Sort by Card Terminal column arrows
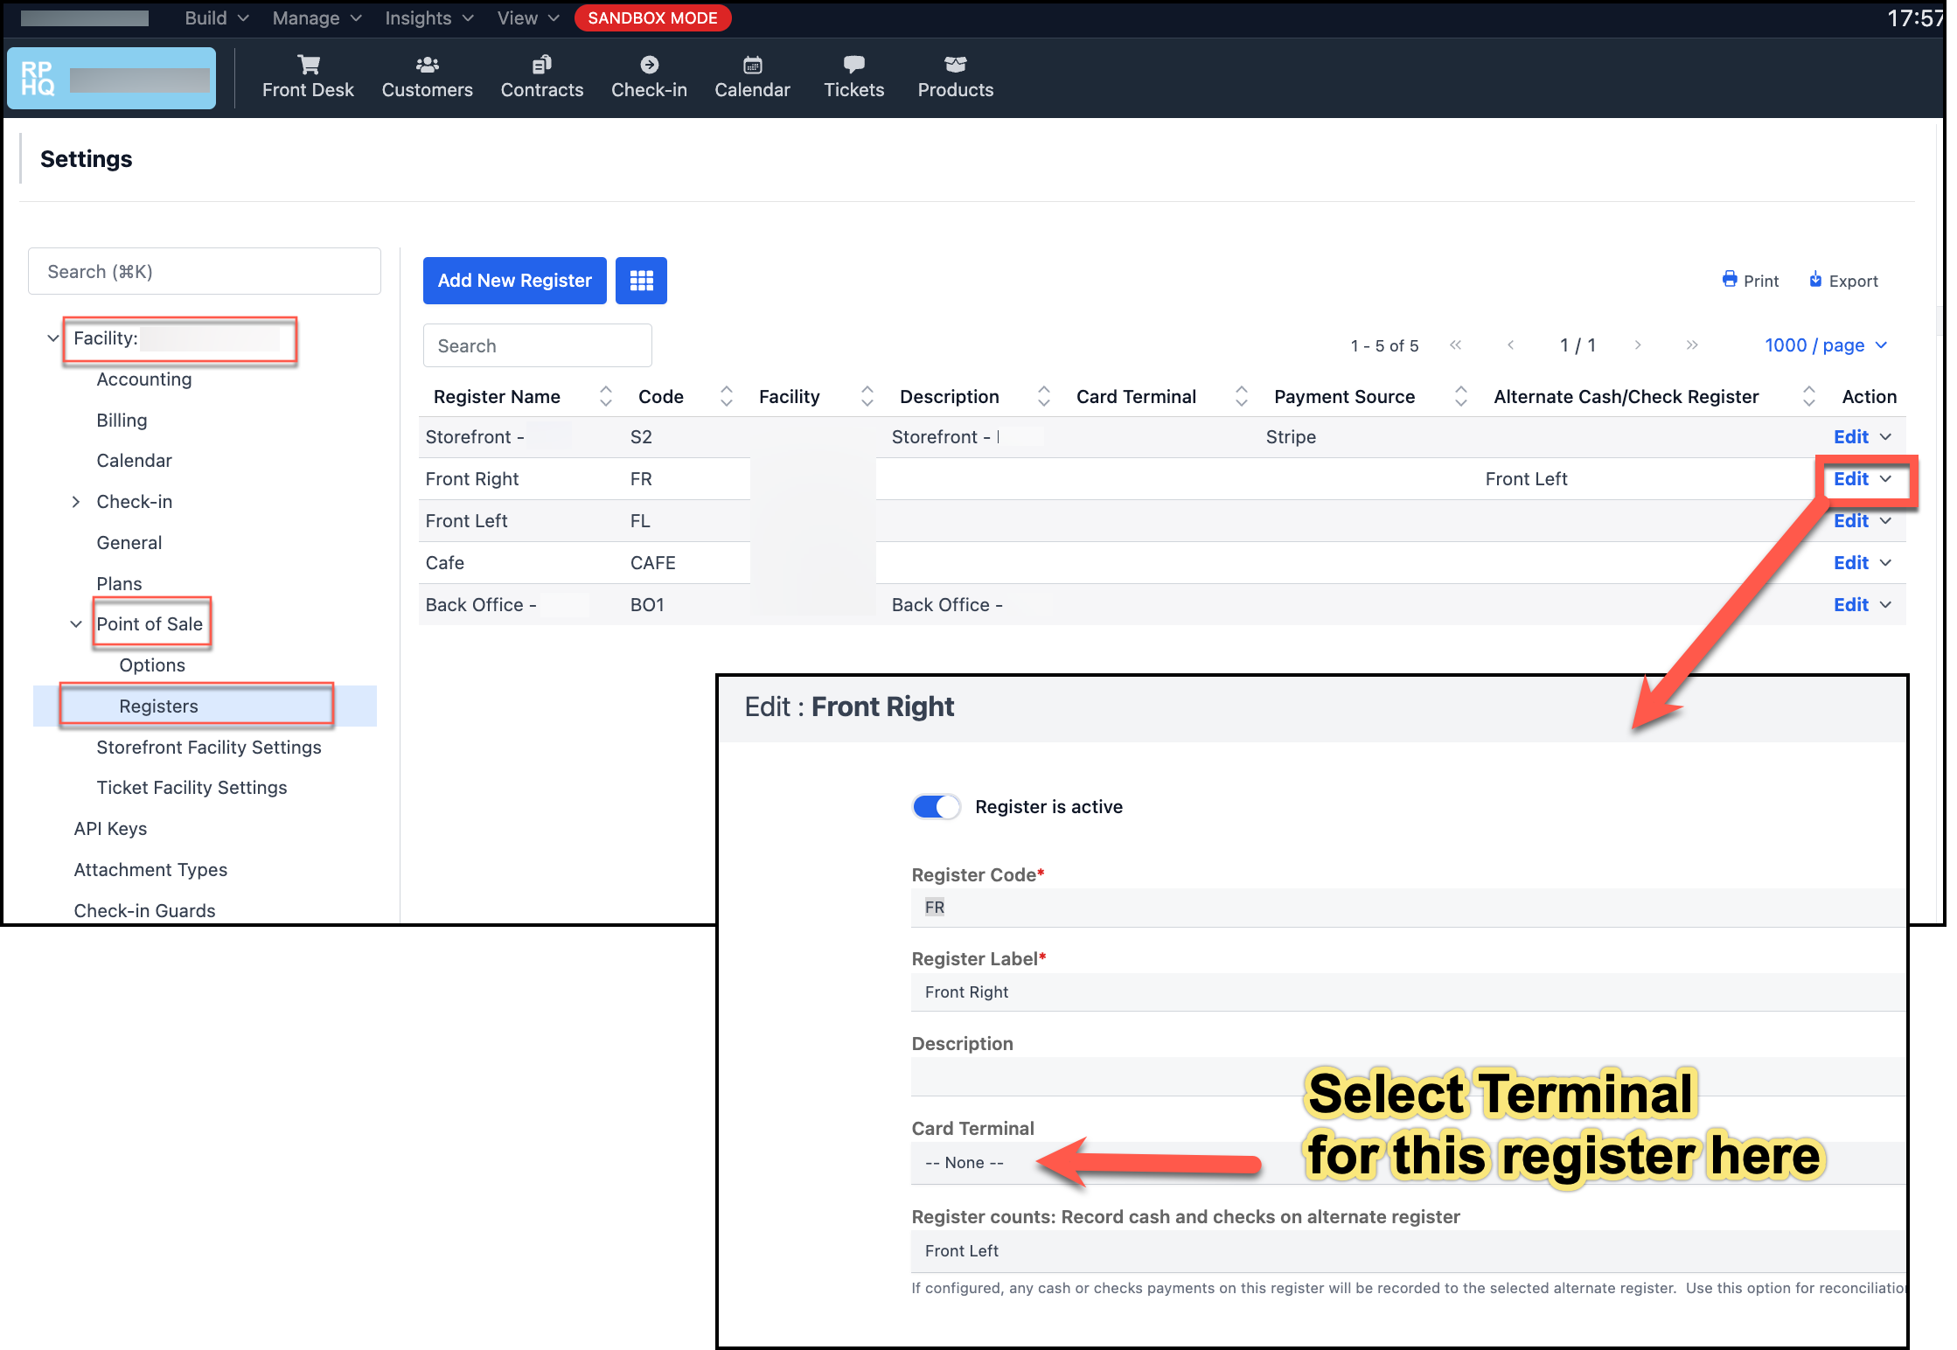Screen dimensions: 1957x1350 (1242, 397)
